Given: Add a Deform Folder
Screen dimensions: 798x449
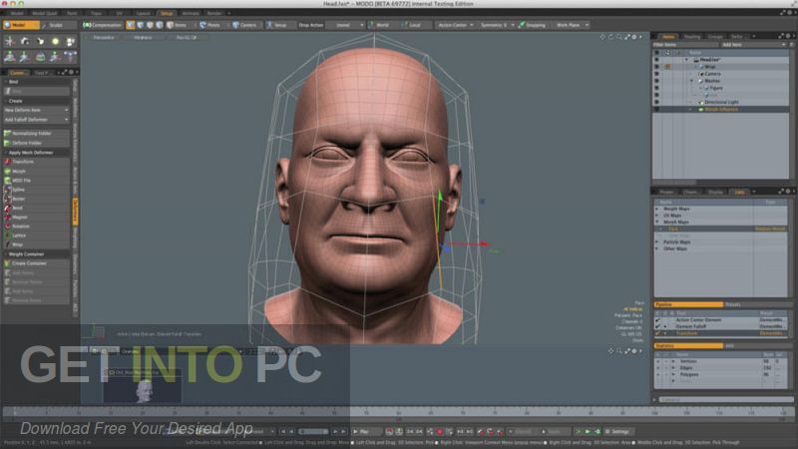Looking at the screenshot, I should [37, 143].
